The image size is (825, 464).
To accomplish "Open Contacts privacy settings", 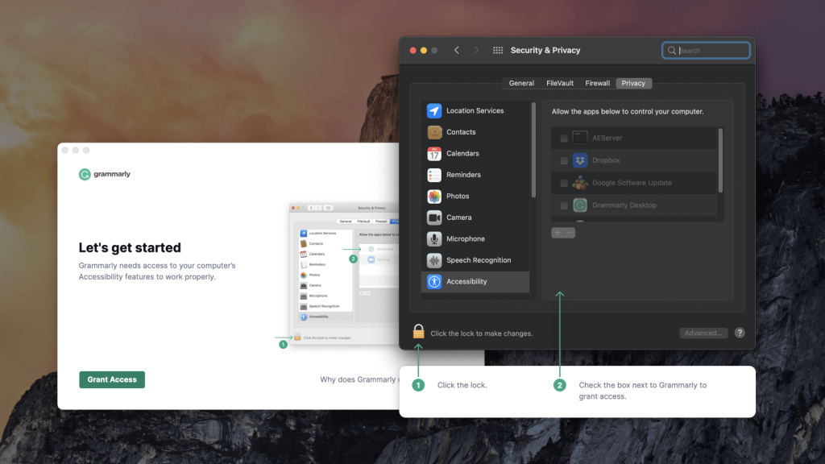I will click(461, 132).
